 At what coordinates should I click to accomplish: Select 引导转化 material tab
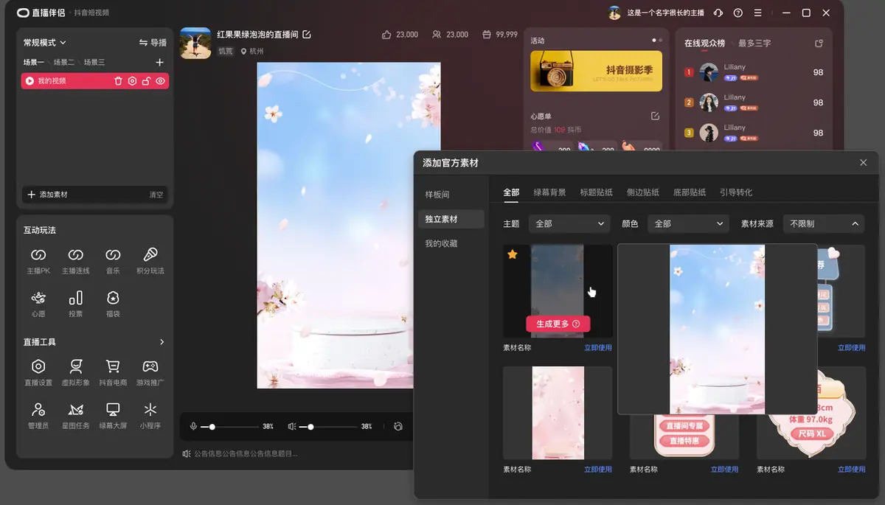click(736, 192)
